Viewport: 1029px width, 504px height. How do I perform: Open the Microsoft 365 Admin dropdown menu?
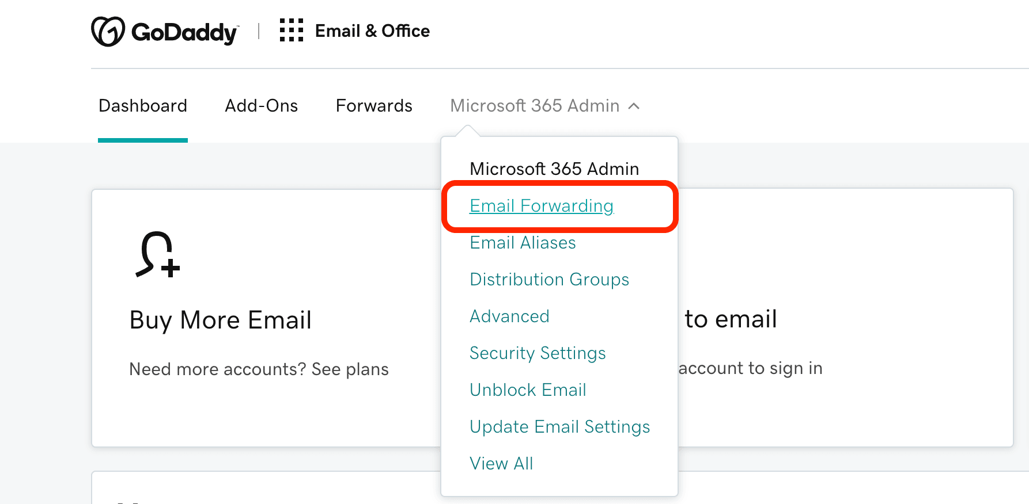coord(535,106)
